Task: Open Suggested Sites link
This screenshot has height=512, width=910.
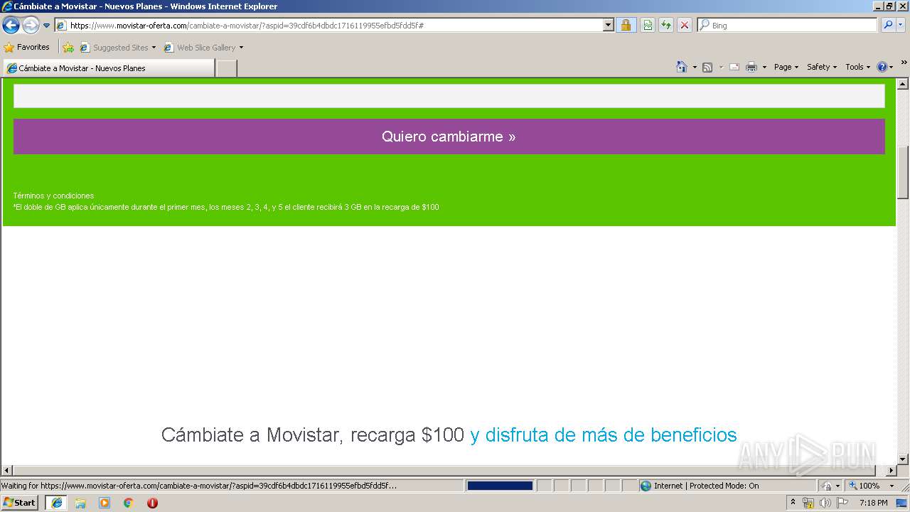Action: point(117,48)
